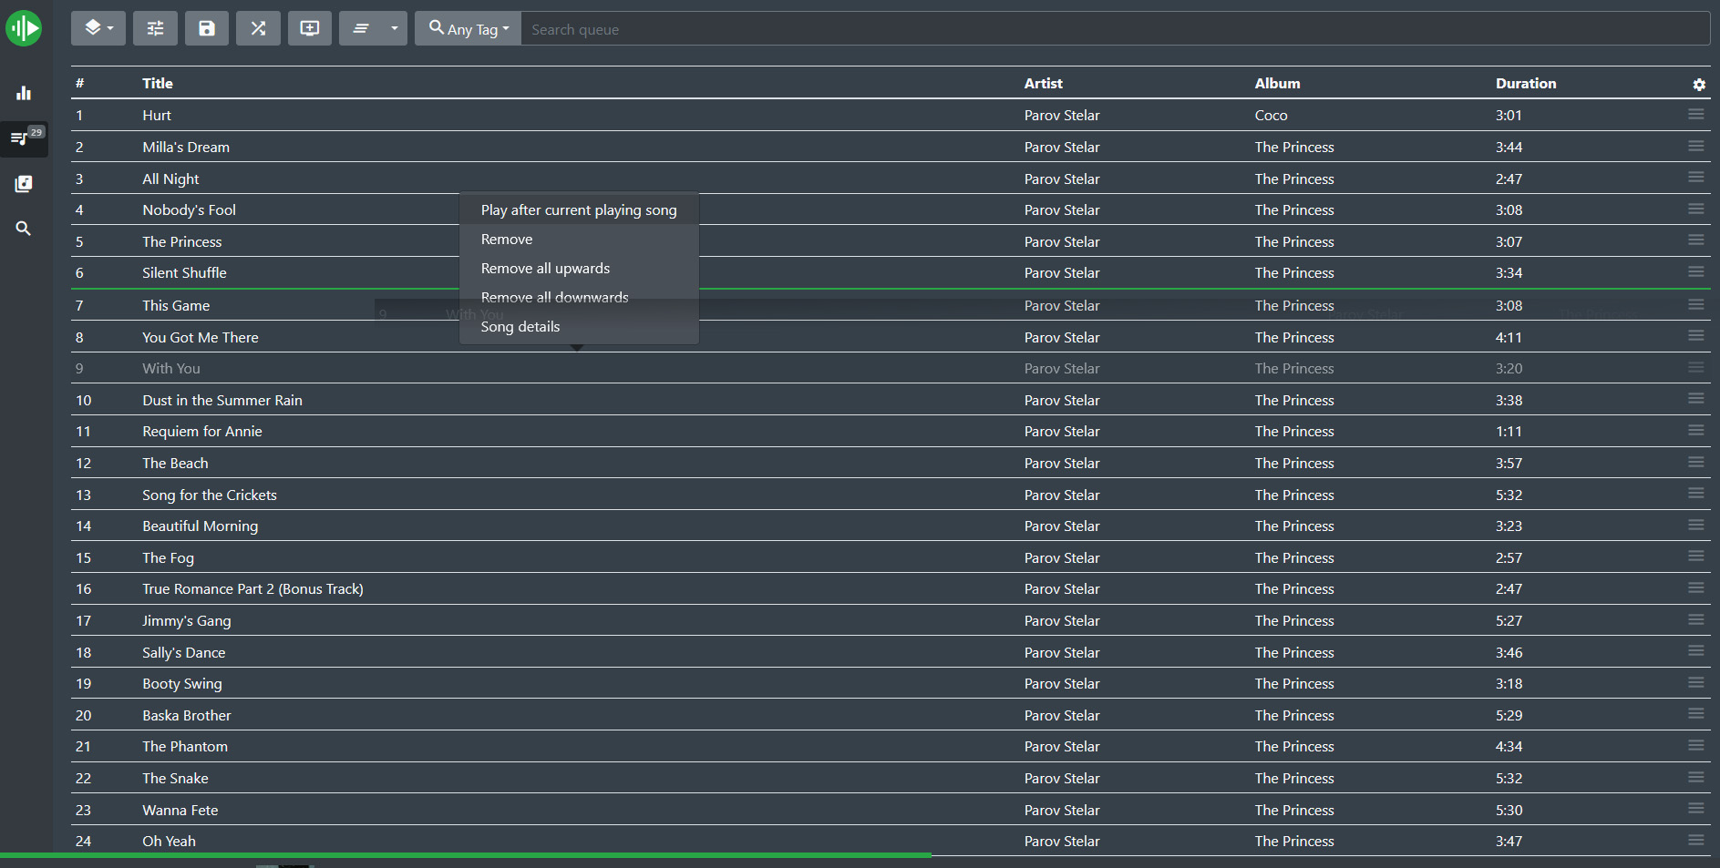Open the music library sidebar icon
The width and height of the screenshot is (1720, 868).
(24, 184)
